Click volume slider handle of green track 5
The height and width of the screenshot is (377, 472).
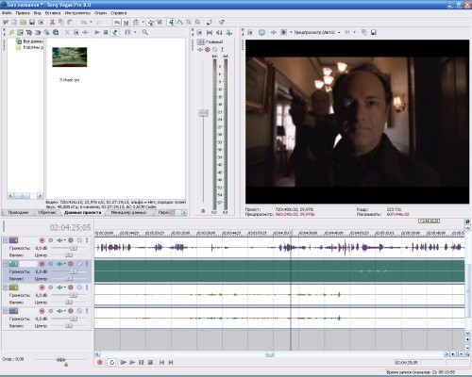coord(74,271)
